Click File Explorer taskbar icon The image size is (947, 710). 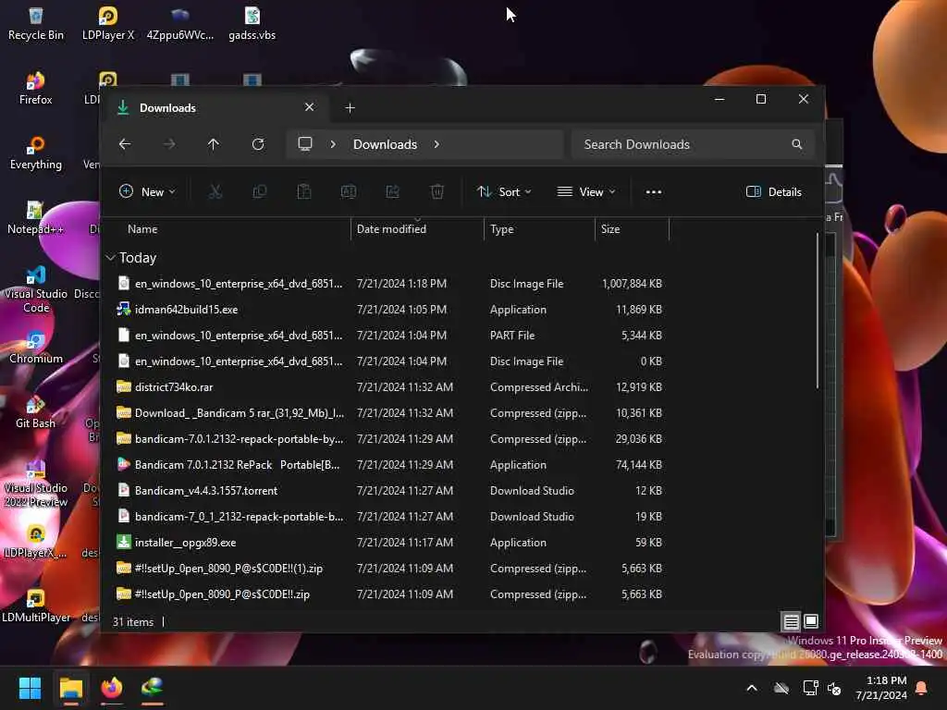[70, 688]
